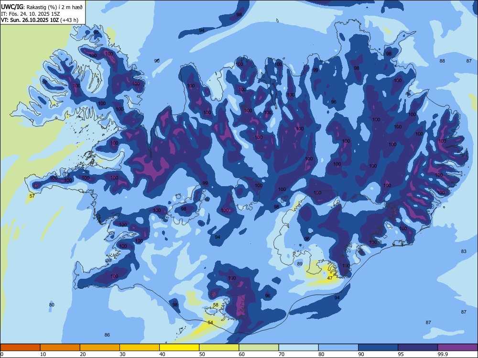Choose the 70–80 light blue legend swatch

(298, 347)
